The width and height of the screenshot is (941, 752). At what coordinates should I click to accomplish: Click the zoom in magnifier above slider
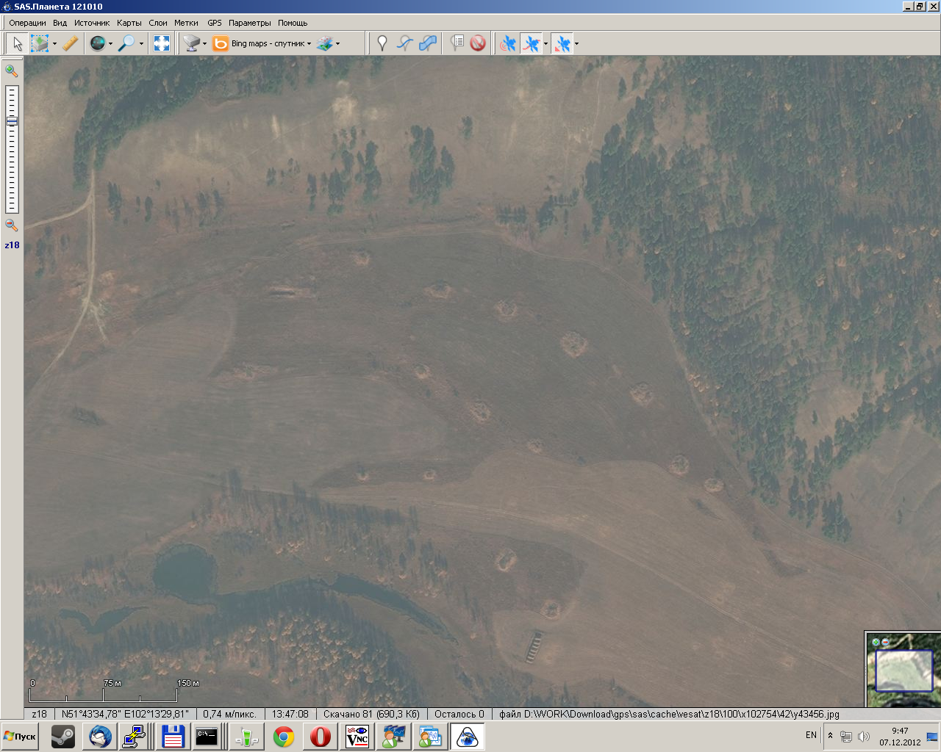click(12, 71)
